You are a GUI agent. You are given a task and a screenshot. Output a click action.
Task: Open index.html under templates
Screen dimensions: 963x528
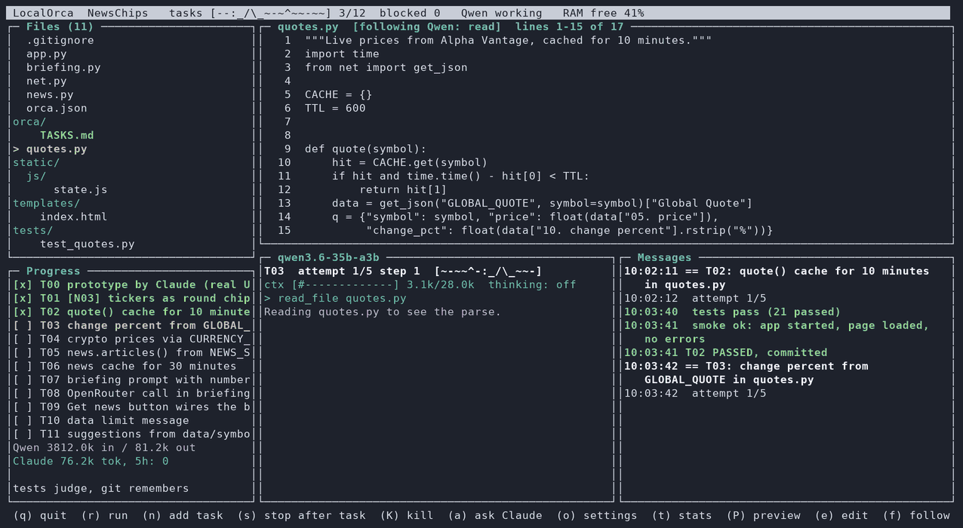click(74, 216)
